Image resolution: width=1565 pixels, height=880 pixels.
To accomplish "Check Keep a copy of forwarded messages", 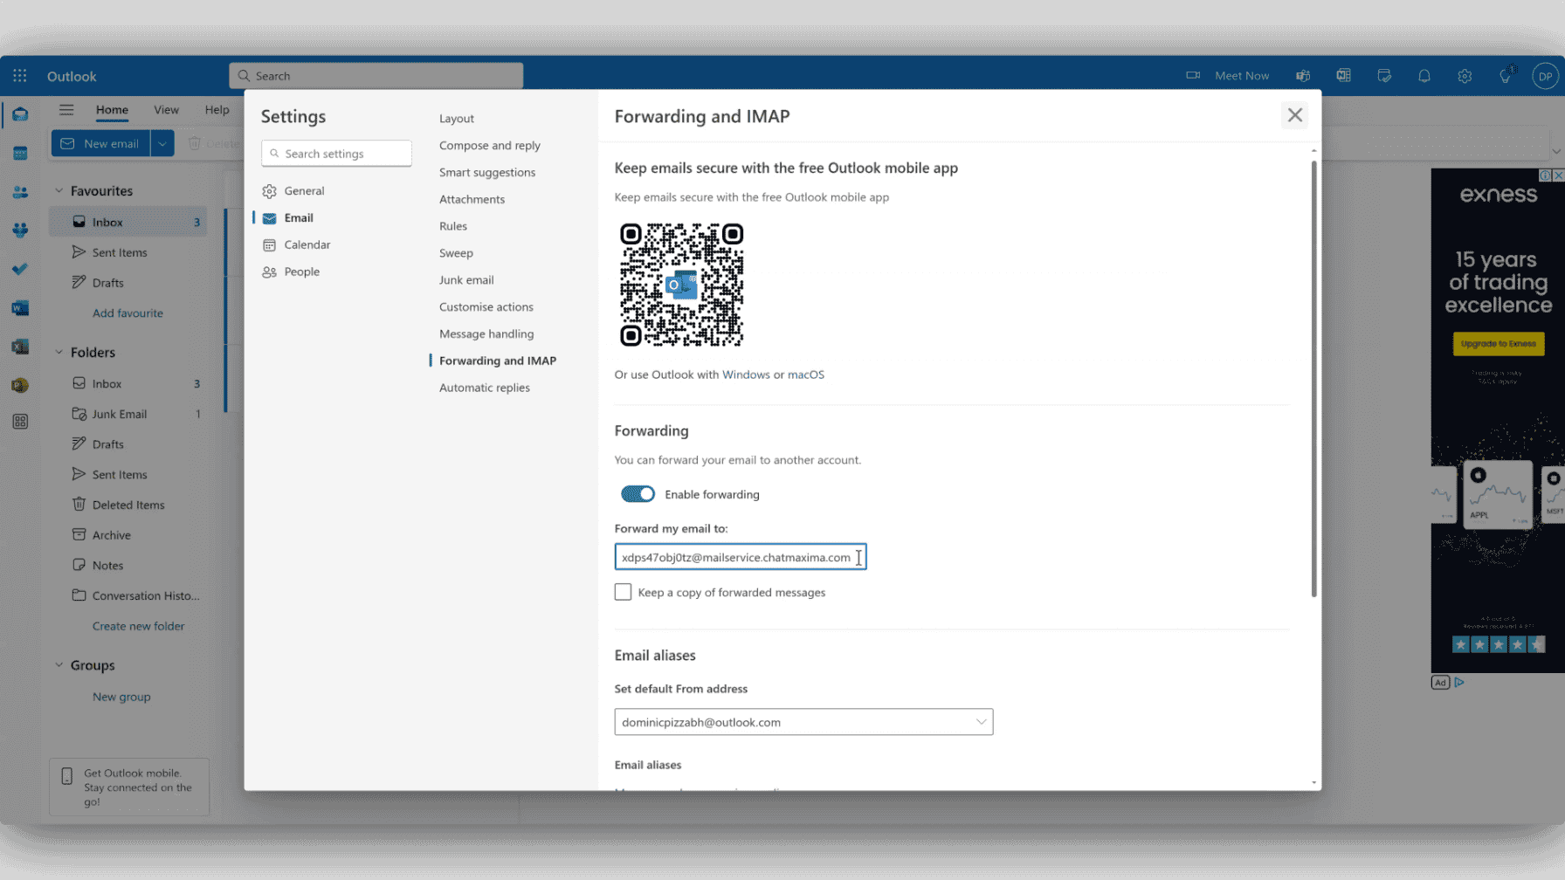I will tap(623, 592).
